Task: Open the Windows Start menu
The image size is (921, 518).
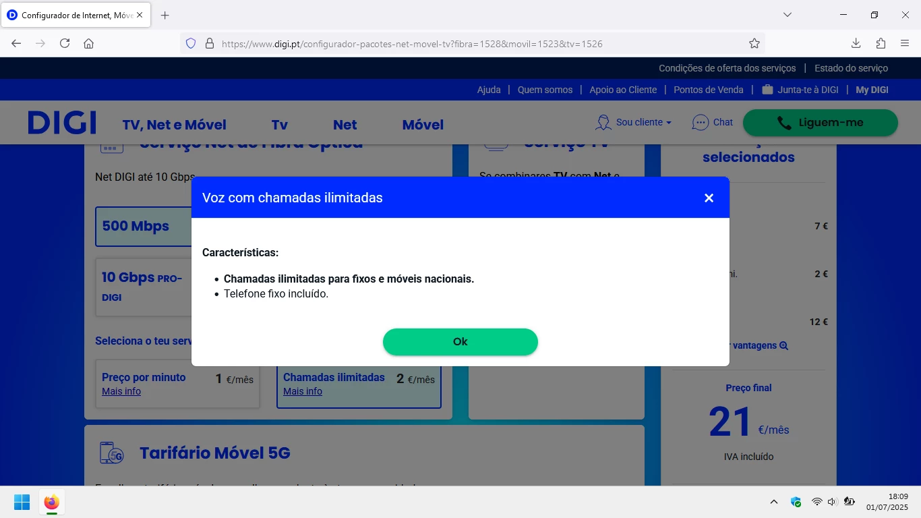Action: [22, 502]
